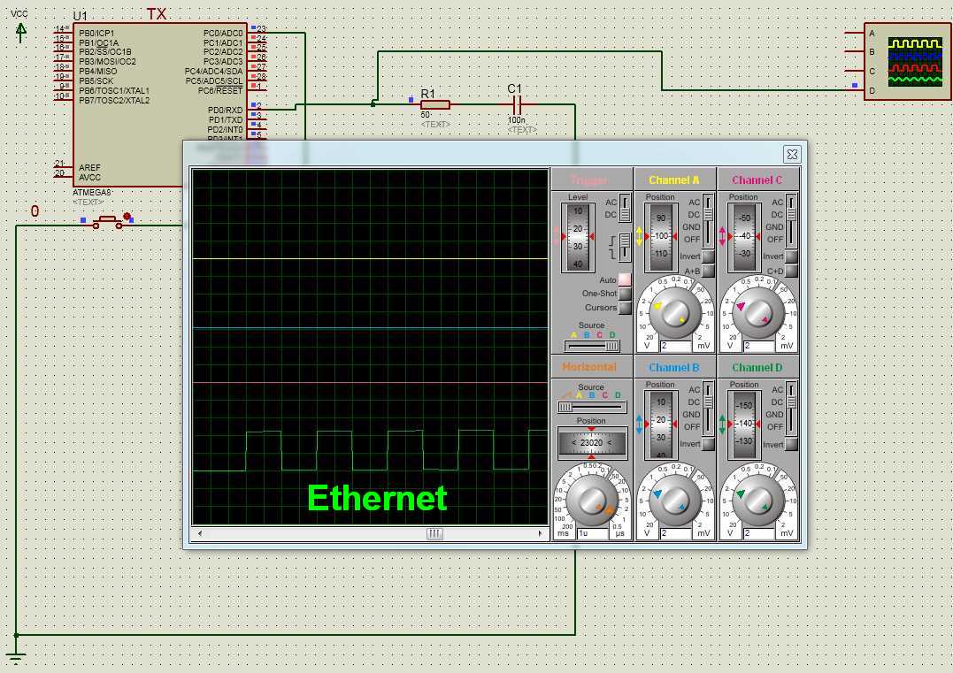This screenshot has height=673, width=953.
Task: Click the VCC power terminal arrow
Action: coord(20,32)
